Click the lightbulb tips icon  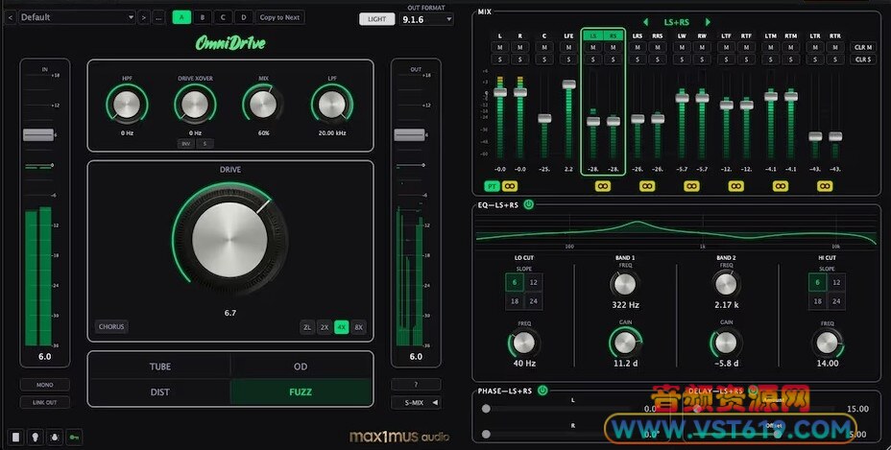[x=36, y=437]
